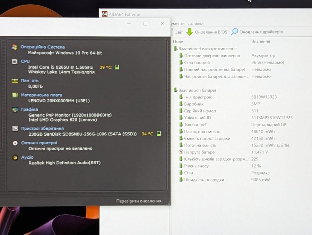Image resolution: width=312 pixels, height=235 pixels.
Task: Click the Windows flag icon by Операційна Система
Action: click(15, 47)
